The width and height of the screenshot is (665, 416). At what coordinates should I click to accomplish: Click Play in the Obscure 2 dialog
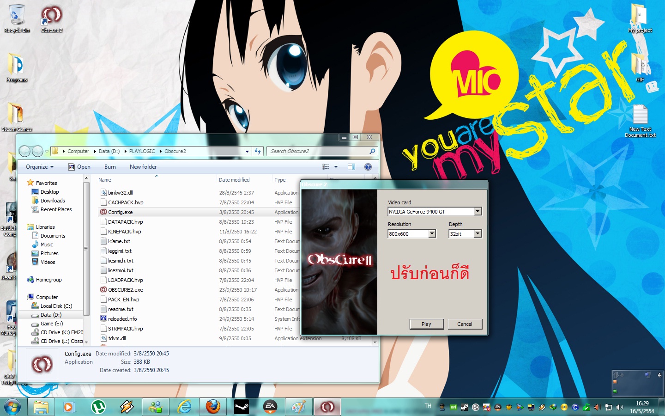pyautogui.click(x=426, y=324)
